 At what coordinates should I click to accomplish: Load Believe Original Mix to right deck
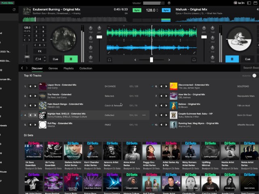coord(166,105)
